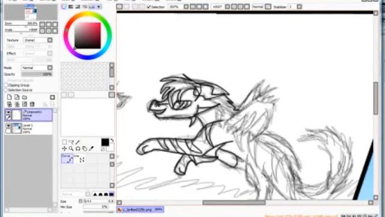Select the hand pan tool
This screenshot has width=385, height=217.
(84, 149)
